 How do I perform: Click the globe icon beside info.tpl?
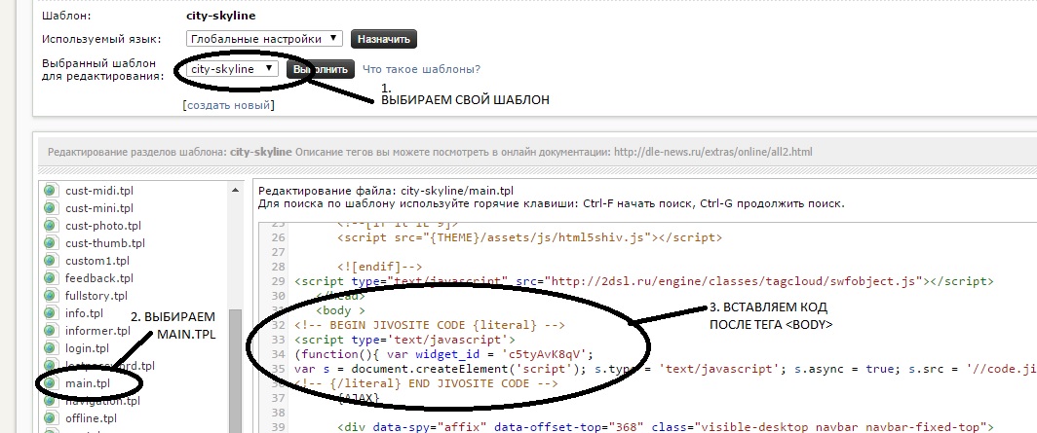(x=50, y=313)
